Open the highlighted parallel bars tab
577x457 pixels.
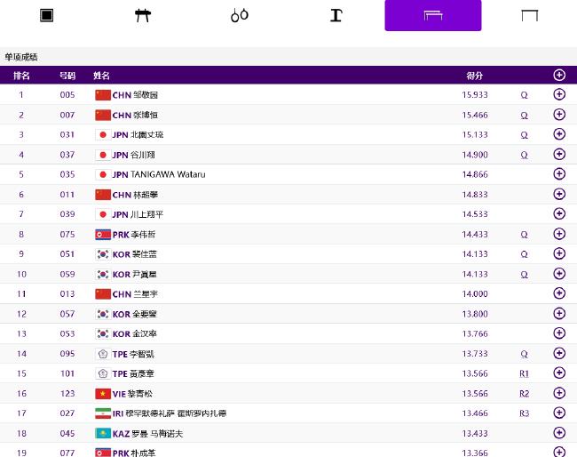pos(433,15)
